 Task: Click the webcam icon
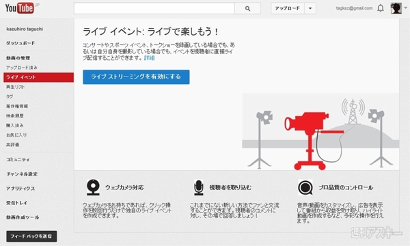pyautogui.click(x=93, y=187)
